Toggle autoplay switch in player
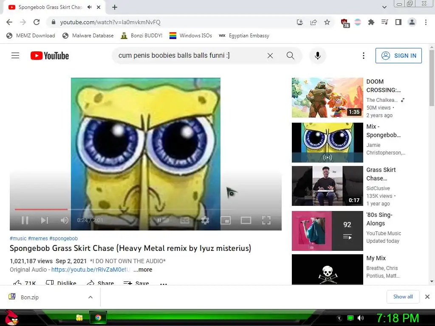 (163, 220)
